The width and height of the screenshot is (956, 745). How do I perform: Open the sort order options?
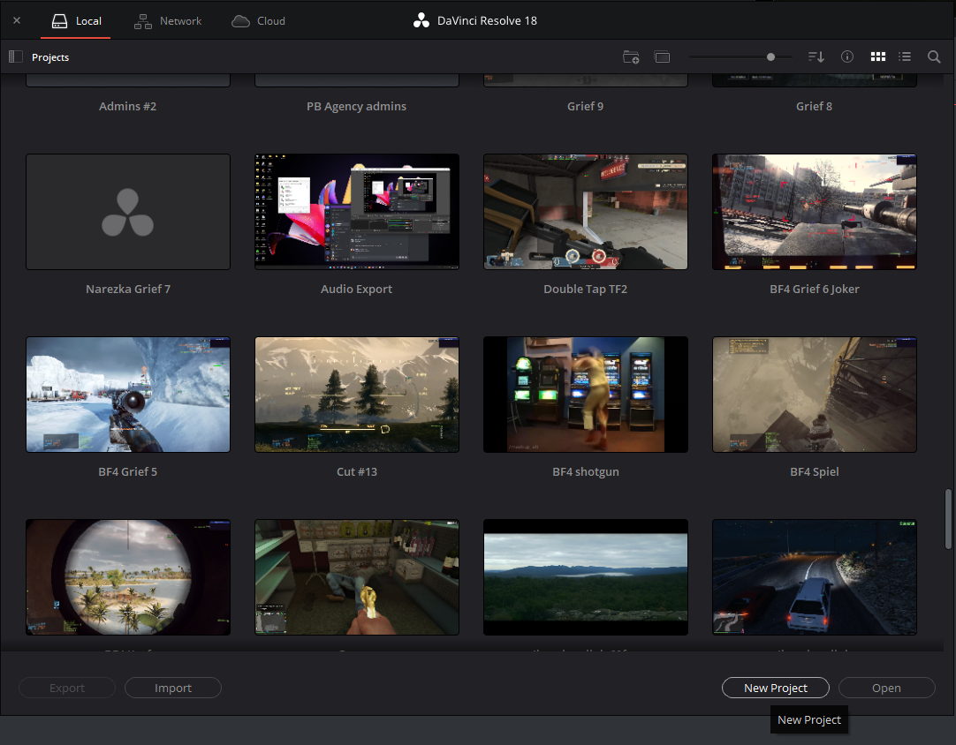pos(816,56)
